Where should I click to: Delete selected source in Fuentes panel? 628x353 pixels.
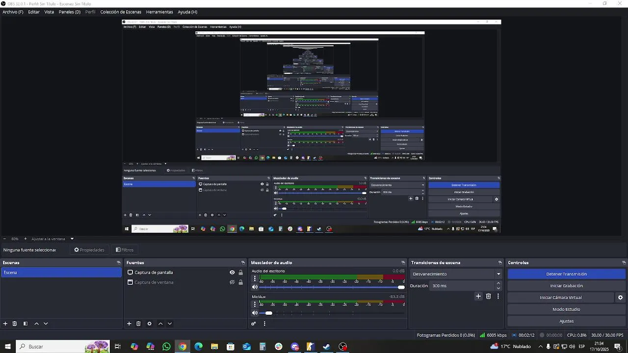pyautogui.click(x=138, y=324)
